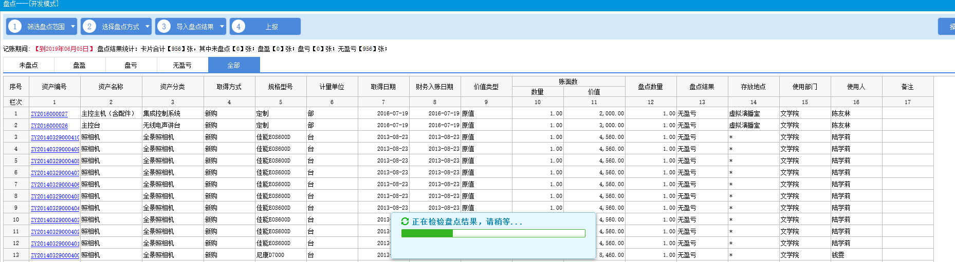Screen dimensions: 955x262
Task: Select the 尼康D7000 cell in row 13
Action: [270, 255]
